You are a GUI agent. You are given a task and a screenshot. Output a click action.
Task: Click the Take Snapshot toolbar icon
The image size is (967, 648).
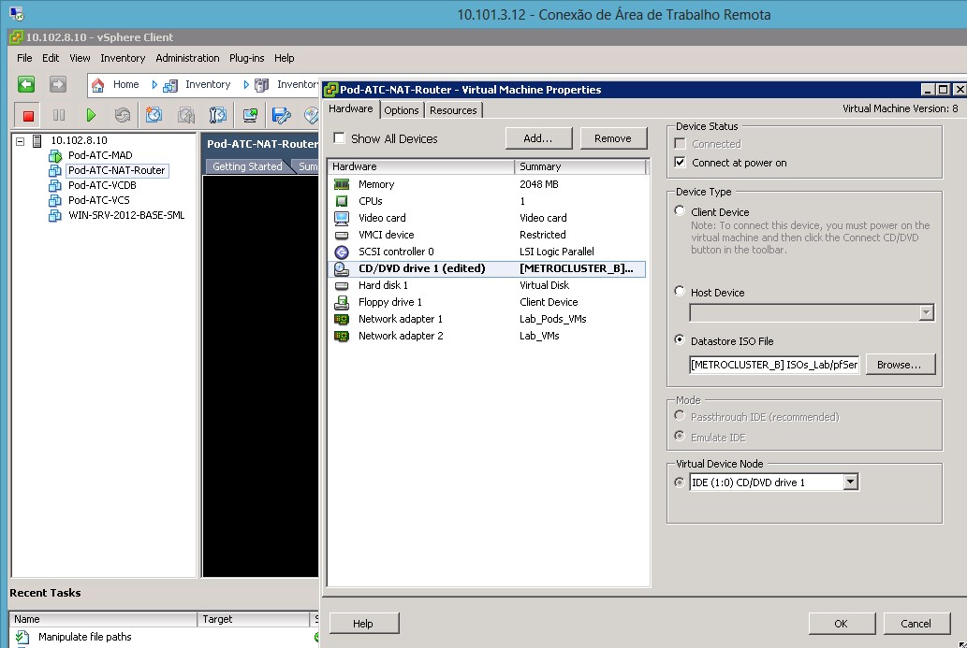pos(154,115)
